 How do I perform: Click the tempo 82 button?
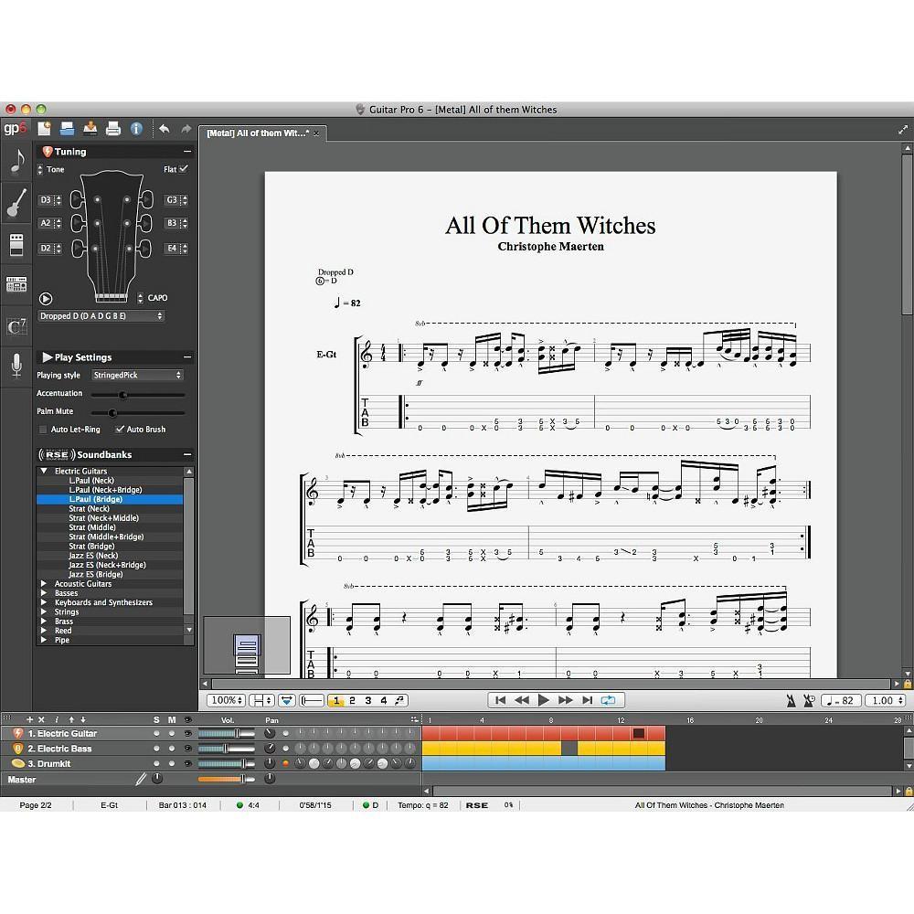pyautogui.click(x=841, y=701)
